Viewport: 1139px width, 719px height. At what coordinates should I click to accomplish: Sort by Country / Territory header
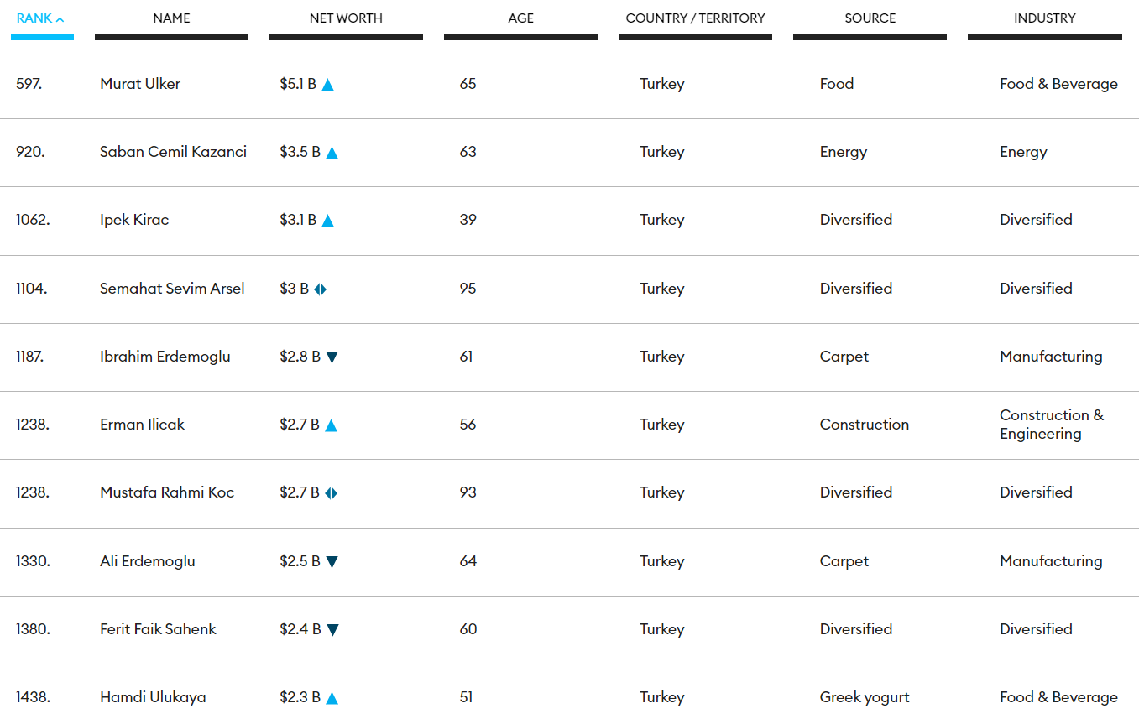(x=695, y=18)
